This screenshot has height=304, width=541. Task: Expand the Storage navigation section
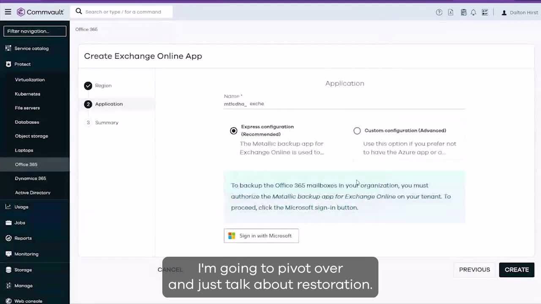pos(23,270)
